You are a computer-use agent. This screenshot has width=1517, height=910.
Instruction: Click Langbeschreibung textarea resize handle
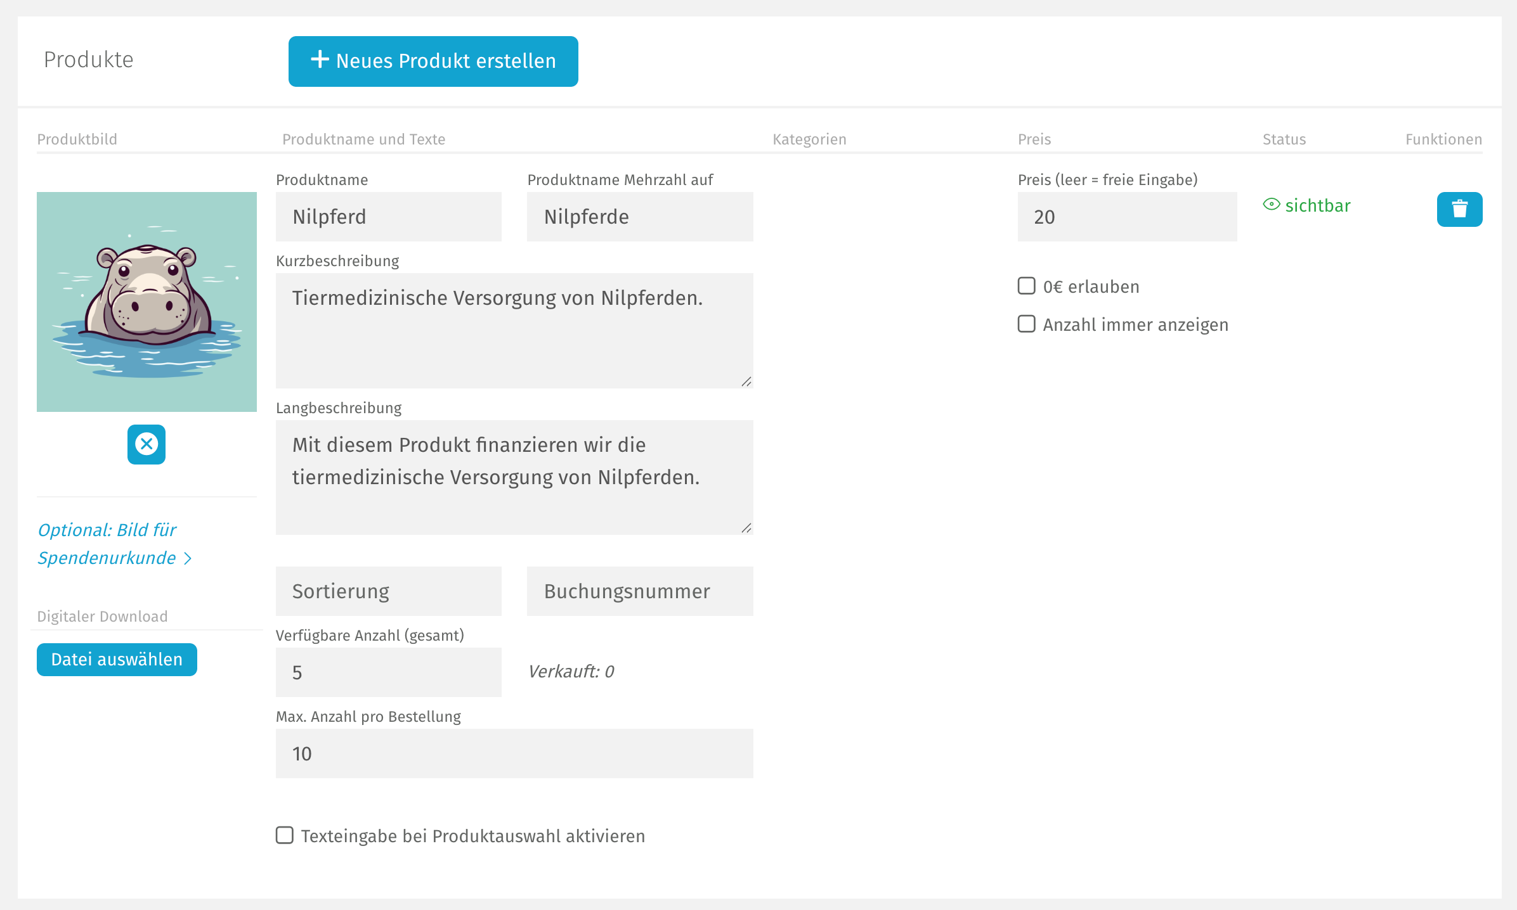point(746,528)
